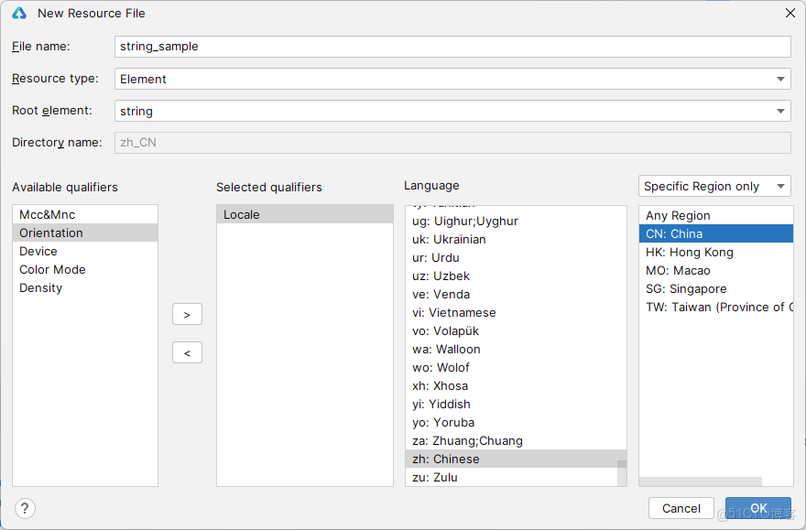The image size is (806, 530).
Task: Select HK: Hong Kong region
Action: pyautogui.click(x=689, y=252)
